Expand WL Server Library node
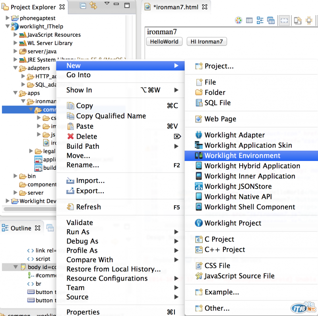318x316 pixels. [x=16, y=43]
